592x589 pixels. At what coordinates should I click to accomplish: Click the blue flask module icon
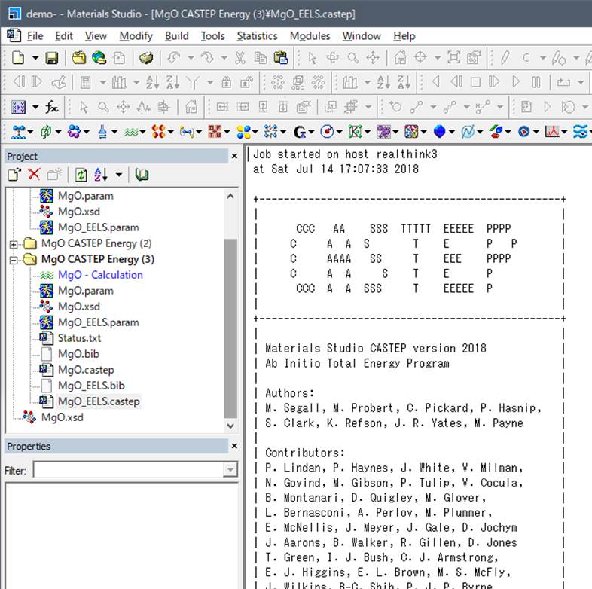click(102, 132)
